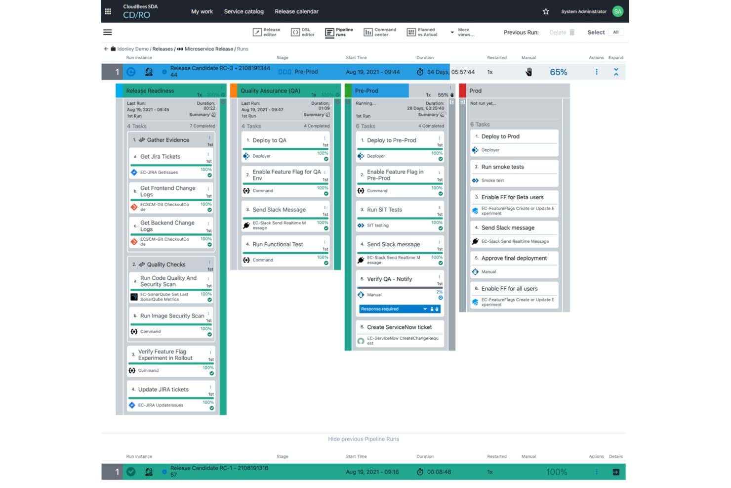Screen dimensions: 731x488
Task: Open the hamburger side menu
Action: click(x=107, y=32)
